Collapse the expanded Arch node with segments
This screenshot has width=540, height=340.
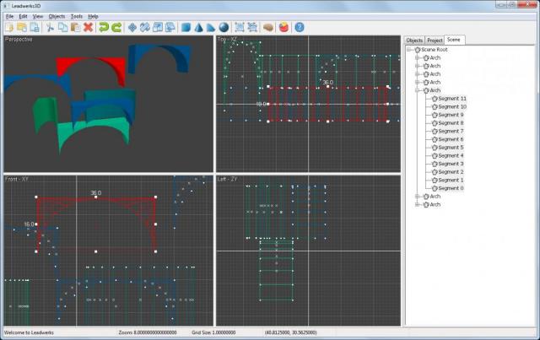tap(418, 90)
